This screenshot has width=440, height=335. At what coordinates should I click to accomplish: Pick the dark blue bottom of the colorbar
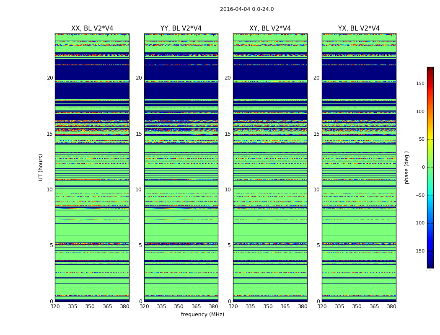click(430, 265)
